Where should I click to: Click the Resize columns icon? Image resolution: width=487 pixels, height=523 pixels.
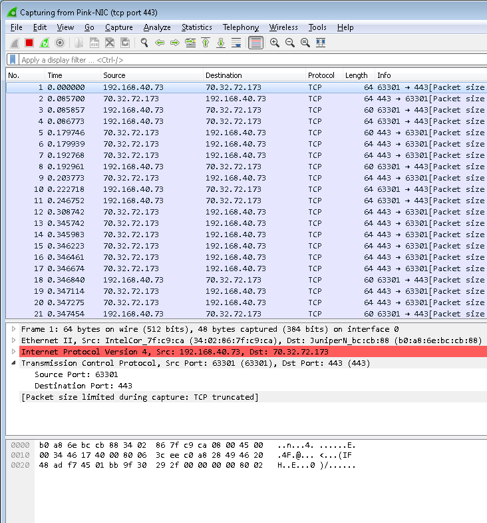tap(321, 43)
